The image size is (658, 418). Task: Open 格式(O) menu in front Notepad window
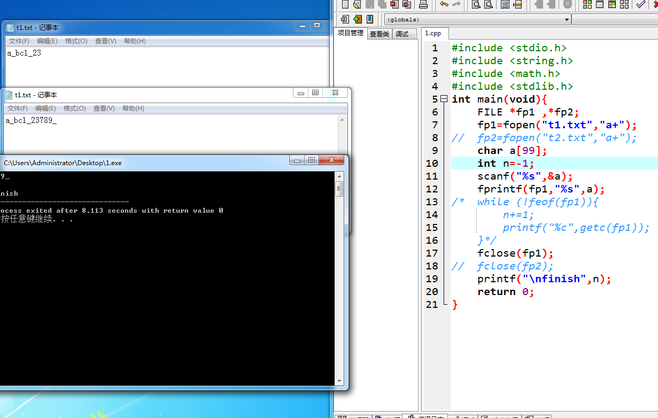click(x=74, y=109)
